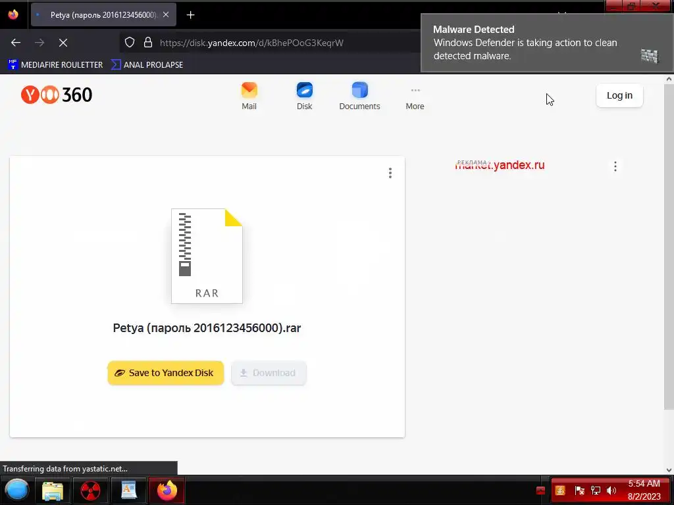Open File Explorer from the taskbar
Viewport: 674px width, 505px height.
(x=53, y=491)
